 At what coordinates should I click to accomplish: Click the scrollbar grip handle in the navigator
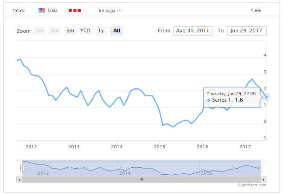(141, 179)
